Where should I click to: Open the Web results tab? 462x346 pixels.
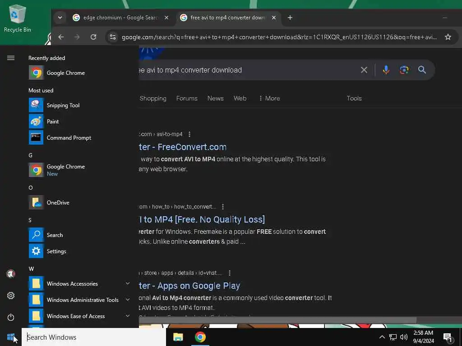(240, 98)
